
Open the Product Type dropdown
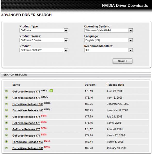44,30
